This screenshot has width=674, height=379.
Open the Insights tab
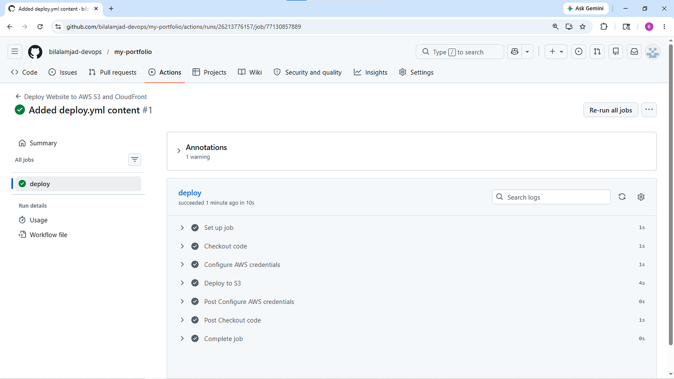pyautogui.click(x=371, y=72)
